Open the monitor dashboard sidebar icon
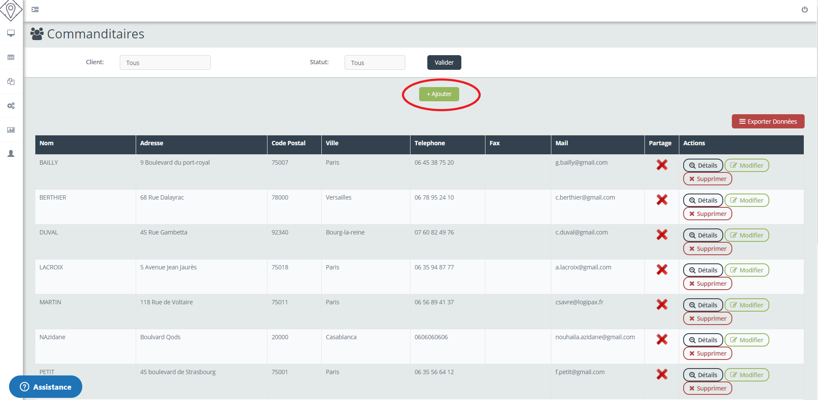The height and width of the screenshot is (400, 818). 11,33
